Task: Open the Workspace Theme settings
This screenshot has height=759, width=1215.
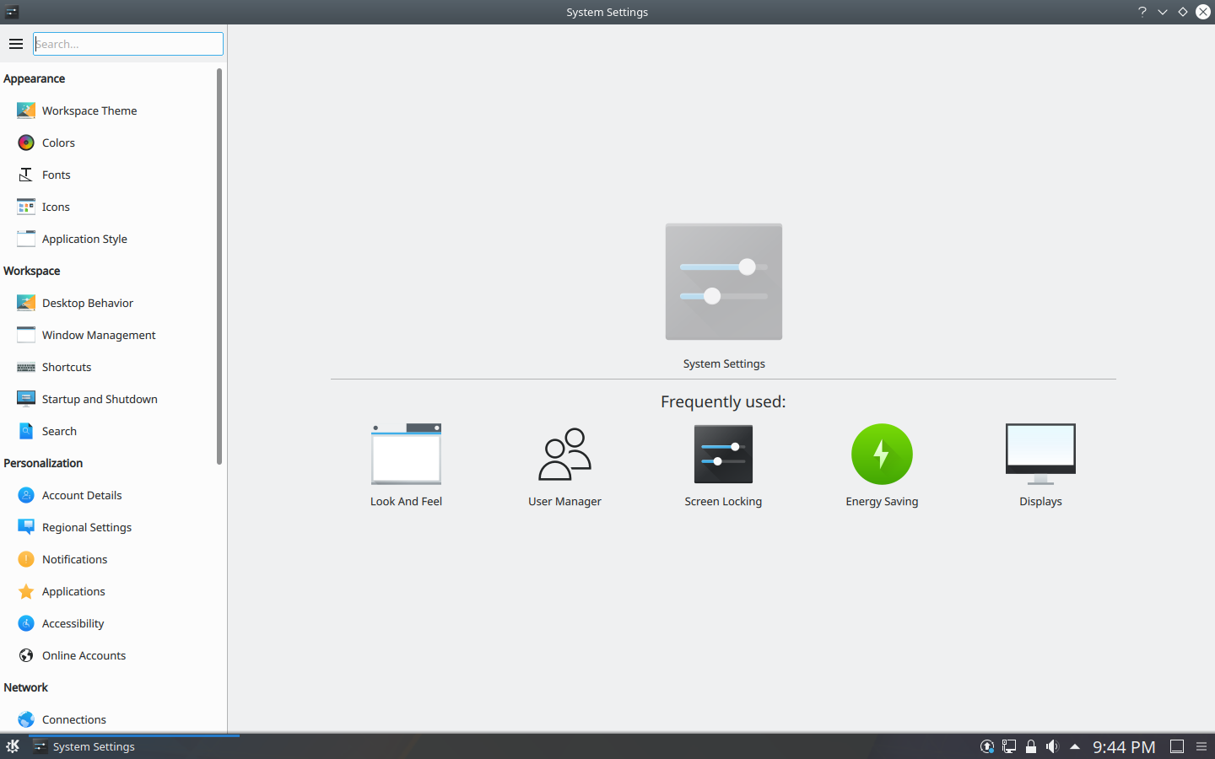Action: [x=89, y=110]
